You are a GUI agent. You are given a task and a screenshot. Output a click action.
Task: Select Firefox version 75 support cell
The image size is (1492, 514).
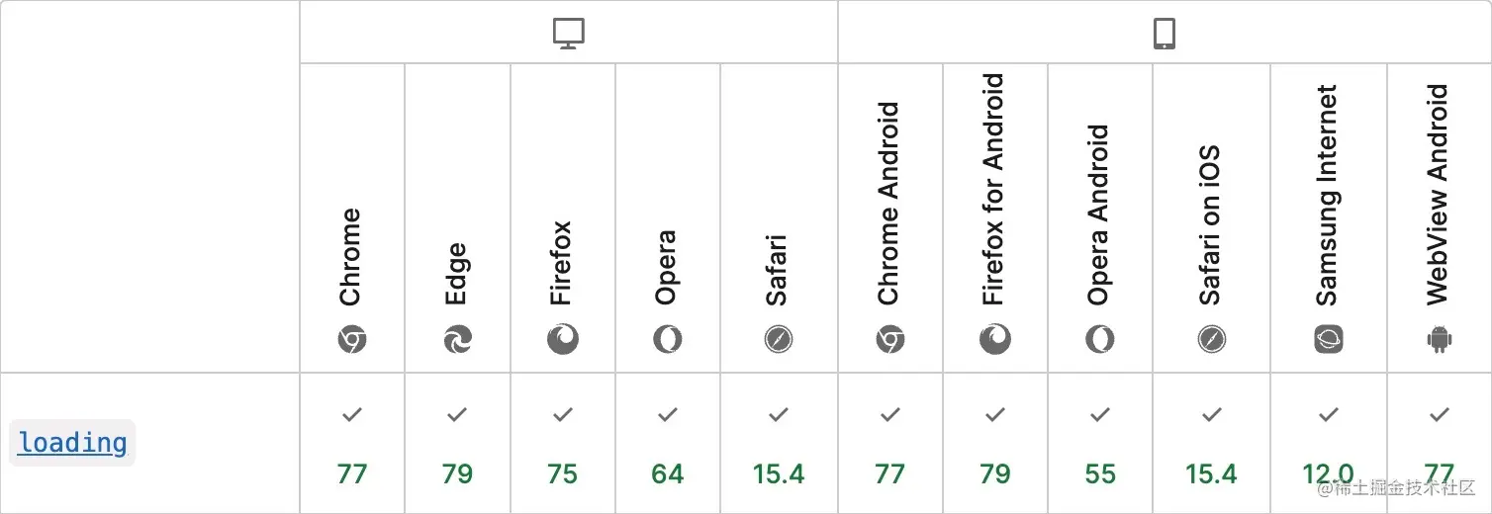coord(562,443)
